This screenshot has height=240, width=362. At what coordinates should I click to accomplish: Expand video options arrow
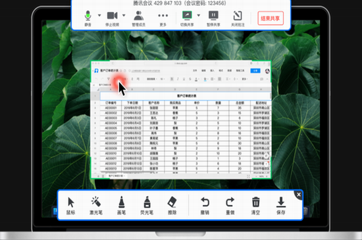point(124,15)
